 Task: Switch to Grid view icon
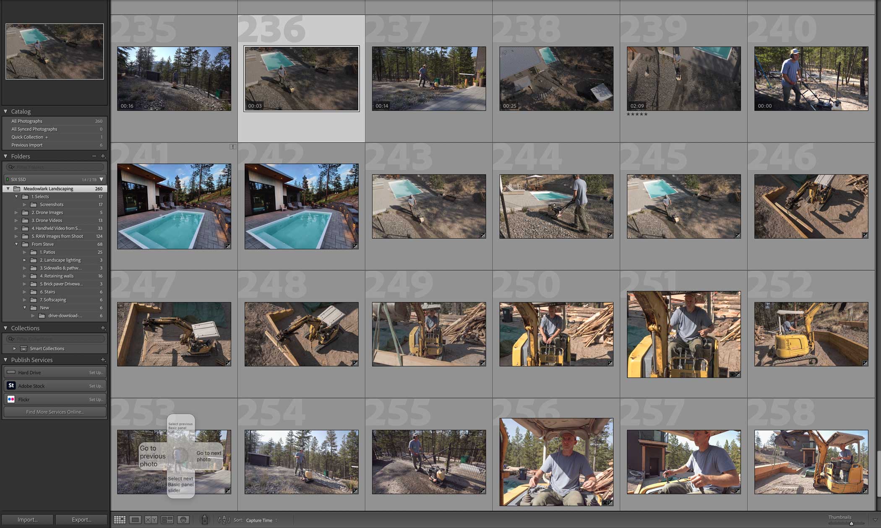120,520
